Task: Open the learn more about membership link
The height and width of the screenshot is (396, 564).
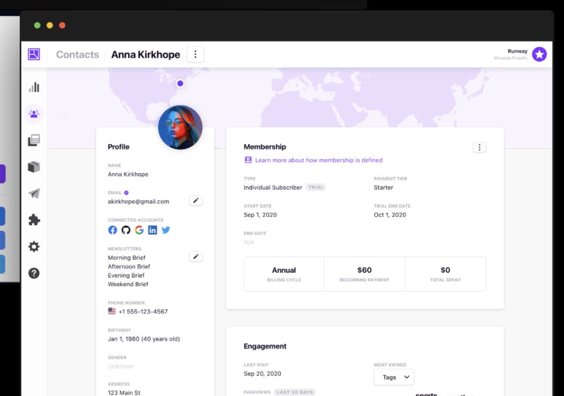Action: click(318, 160)
